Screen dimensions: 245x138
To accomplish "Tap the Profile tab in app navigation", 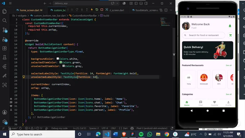I will point(228,103).
